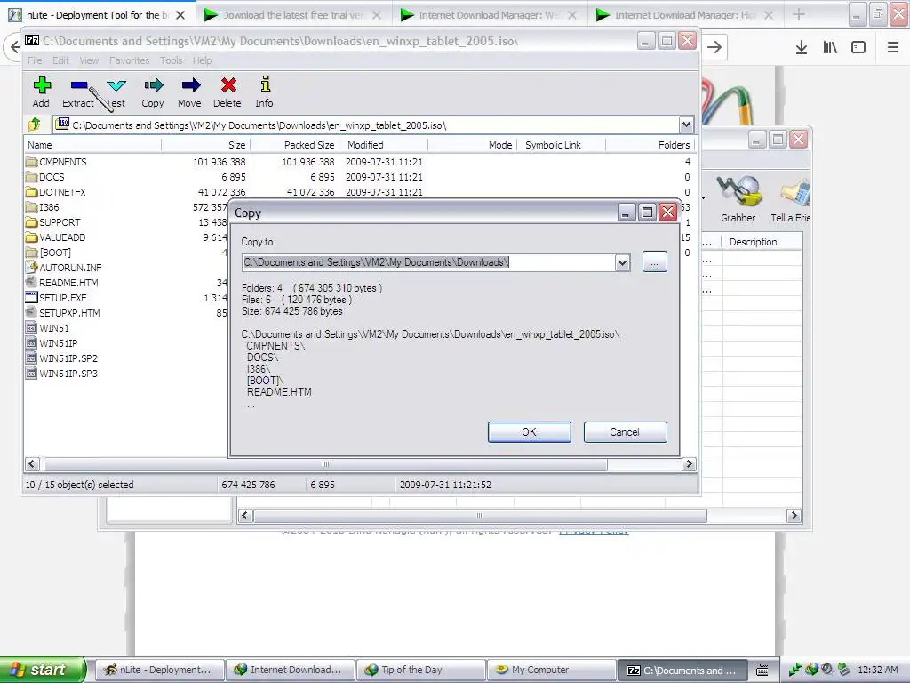Open a new Firefox tab

coord(799,14)
